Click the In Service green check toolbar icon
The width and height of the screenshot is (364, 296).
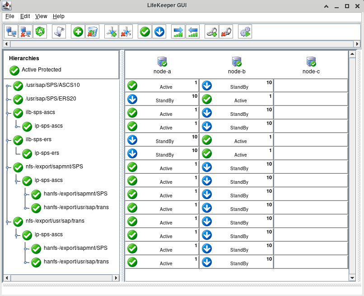(x=145, y=31)
